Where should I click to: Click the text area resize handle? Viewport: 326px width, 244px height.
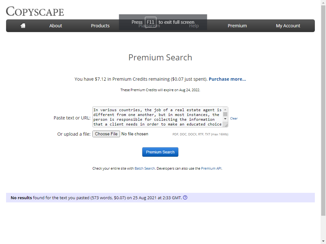tap(226, 125)
